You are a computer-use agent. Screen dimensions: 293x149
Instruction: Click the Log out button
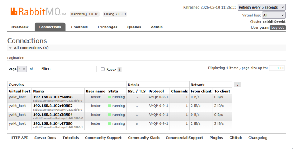278,28
